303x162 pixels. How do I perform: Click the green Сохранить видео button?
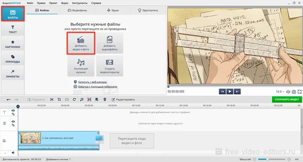pyautogui.click(x=287, y=99)
